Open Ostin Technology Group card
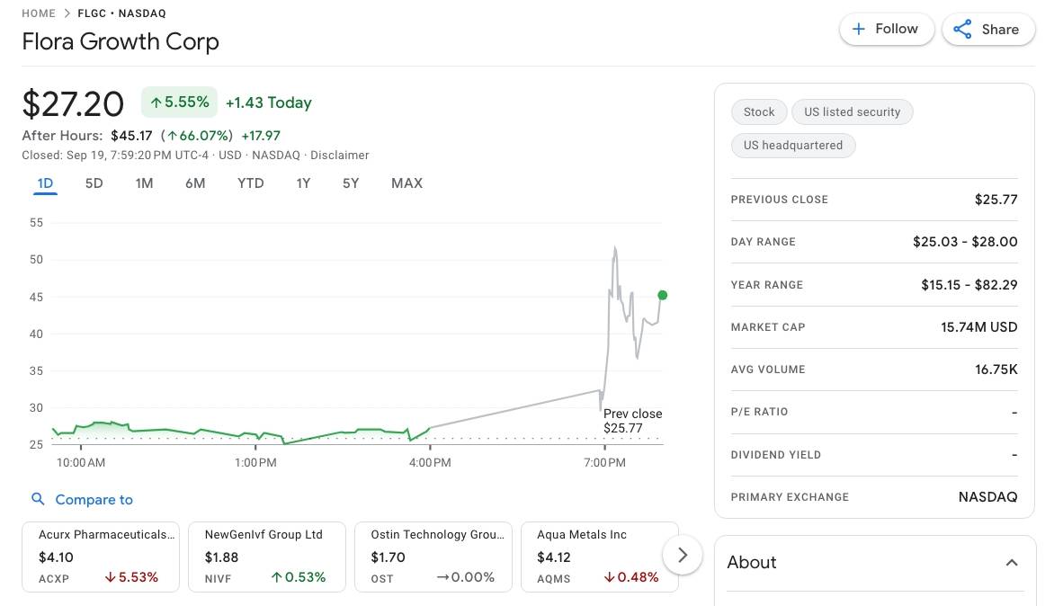 click(433, 557)
